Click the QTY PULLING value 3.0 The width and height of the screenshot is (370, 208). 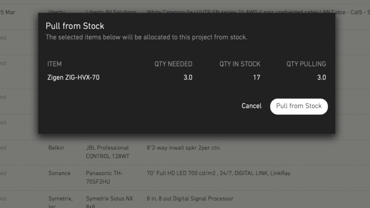321,77
